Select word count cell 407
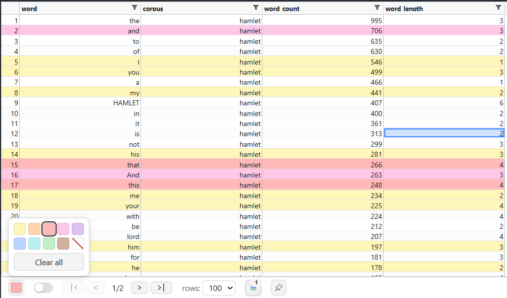The height and width of the screenshot is (298, 507). [322, 103]
